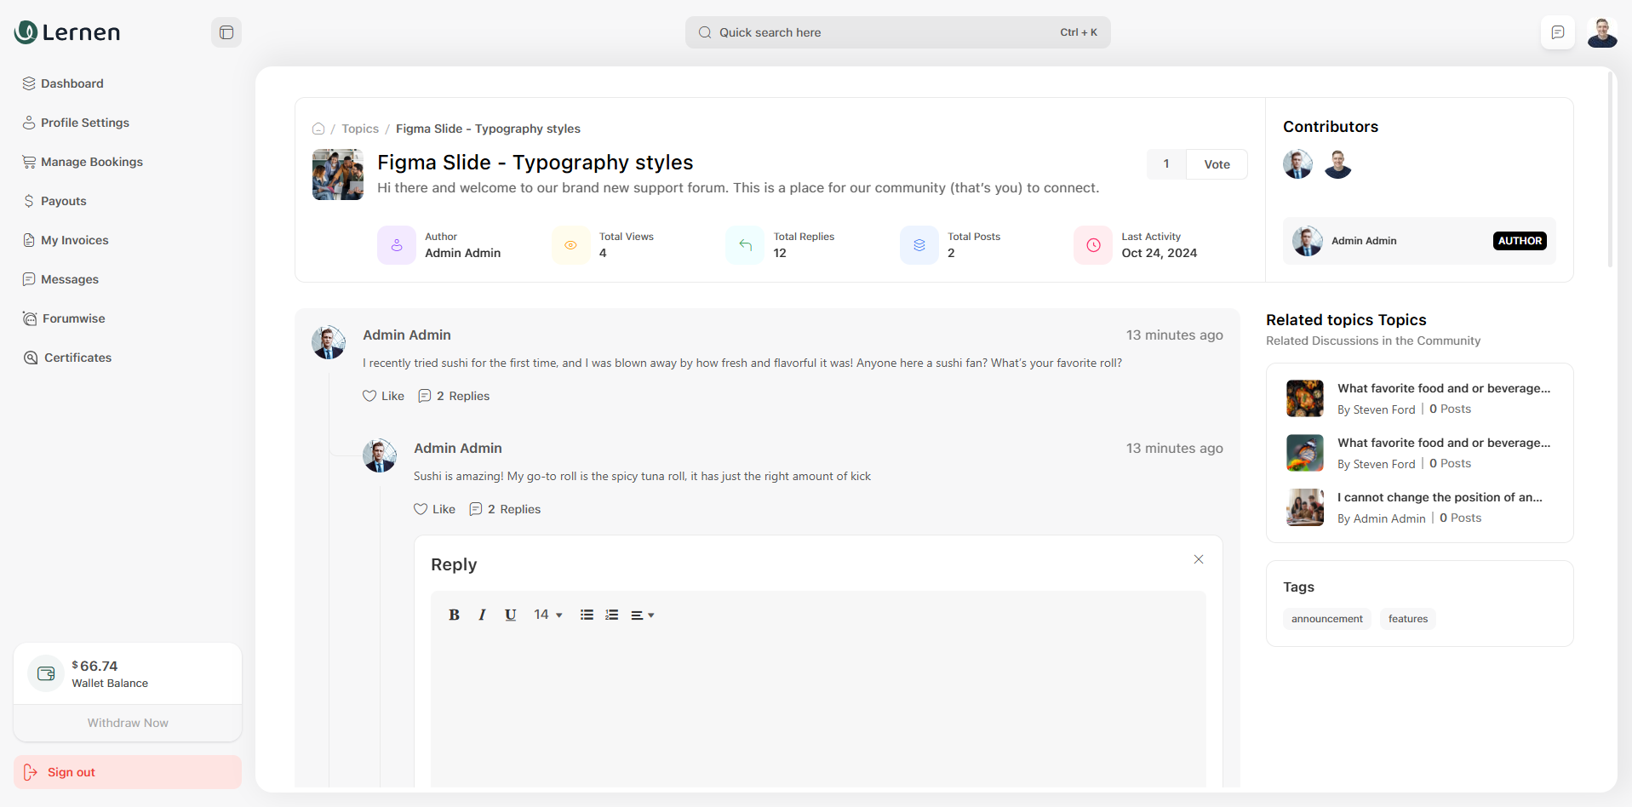Click first 'What favorite food and or beverage...' title

pyautogui.click(x=1444, y=388)
